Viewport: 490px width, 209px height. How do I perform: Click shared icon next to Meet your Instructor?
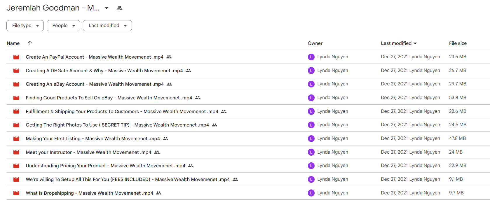(x=157, y=152)
